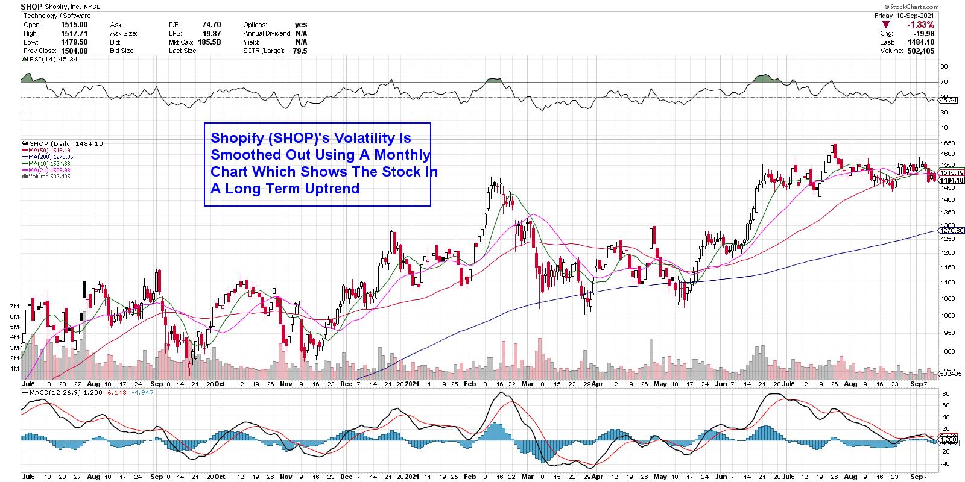Click the blue annotation text box
Viewport: 965px width, 482px height.
click(x=317, y=164)
